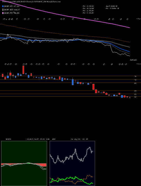This screenshot has width=141, height=186.
Task: Click the 148.45 value below the EMA chart
Action: pyautogui.click(x=133, y=60)
